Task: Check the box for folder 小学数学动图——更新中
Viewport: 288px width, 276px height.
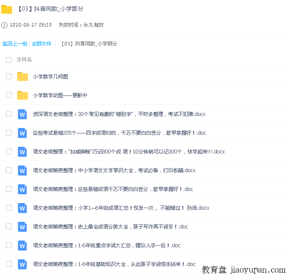Action: [9, 95]
